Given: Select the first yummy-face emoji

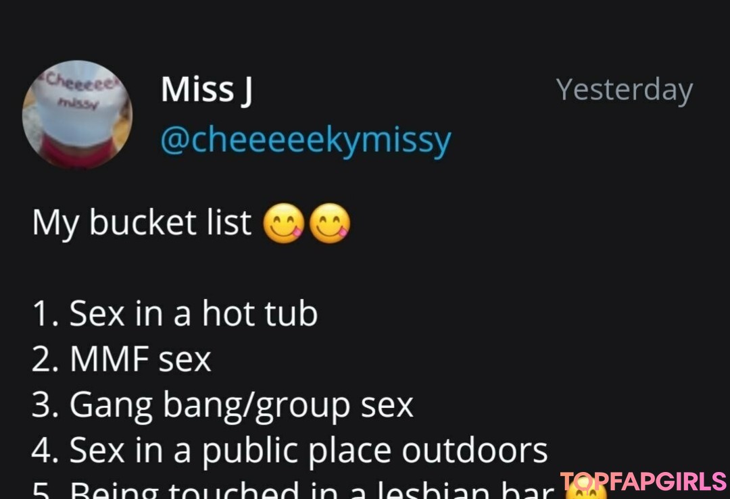Looking at the screenshot, I should tap(283, 224).
